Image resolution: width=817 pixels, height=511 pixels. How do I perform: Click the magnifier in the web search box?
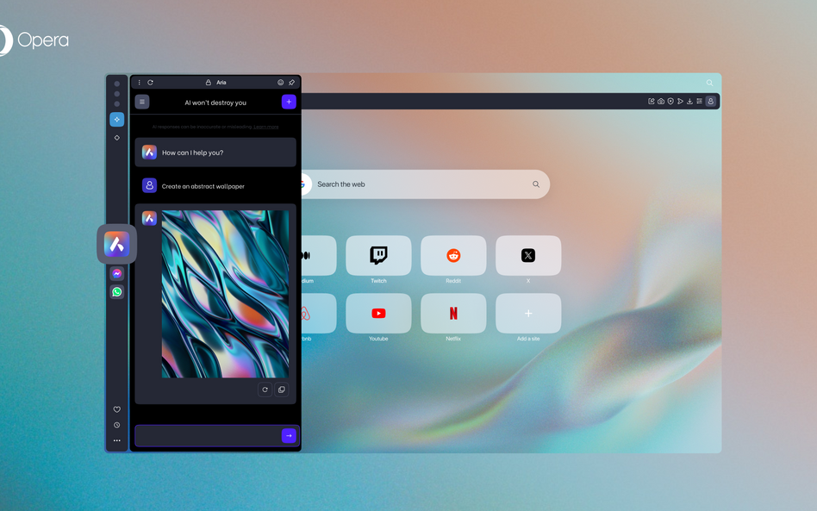[x=536, y=184]
